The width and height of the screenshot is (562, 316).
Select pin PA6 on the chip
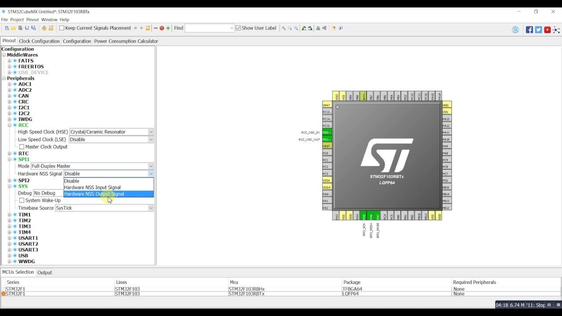pos(371,216)
